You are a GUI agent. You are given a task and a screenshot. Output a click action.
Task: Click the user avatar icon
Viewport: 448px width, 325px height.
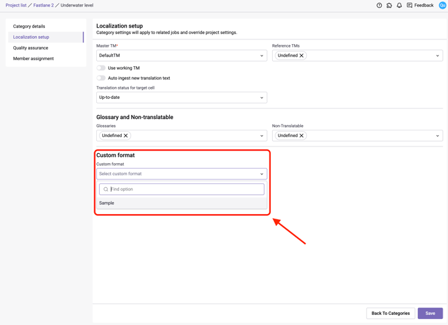(x=442, y=5)
